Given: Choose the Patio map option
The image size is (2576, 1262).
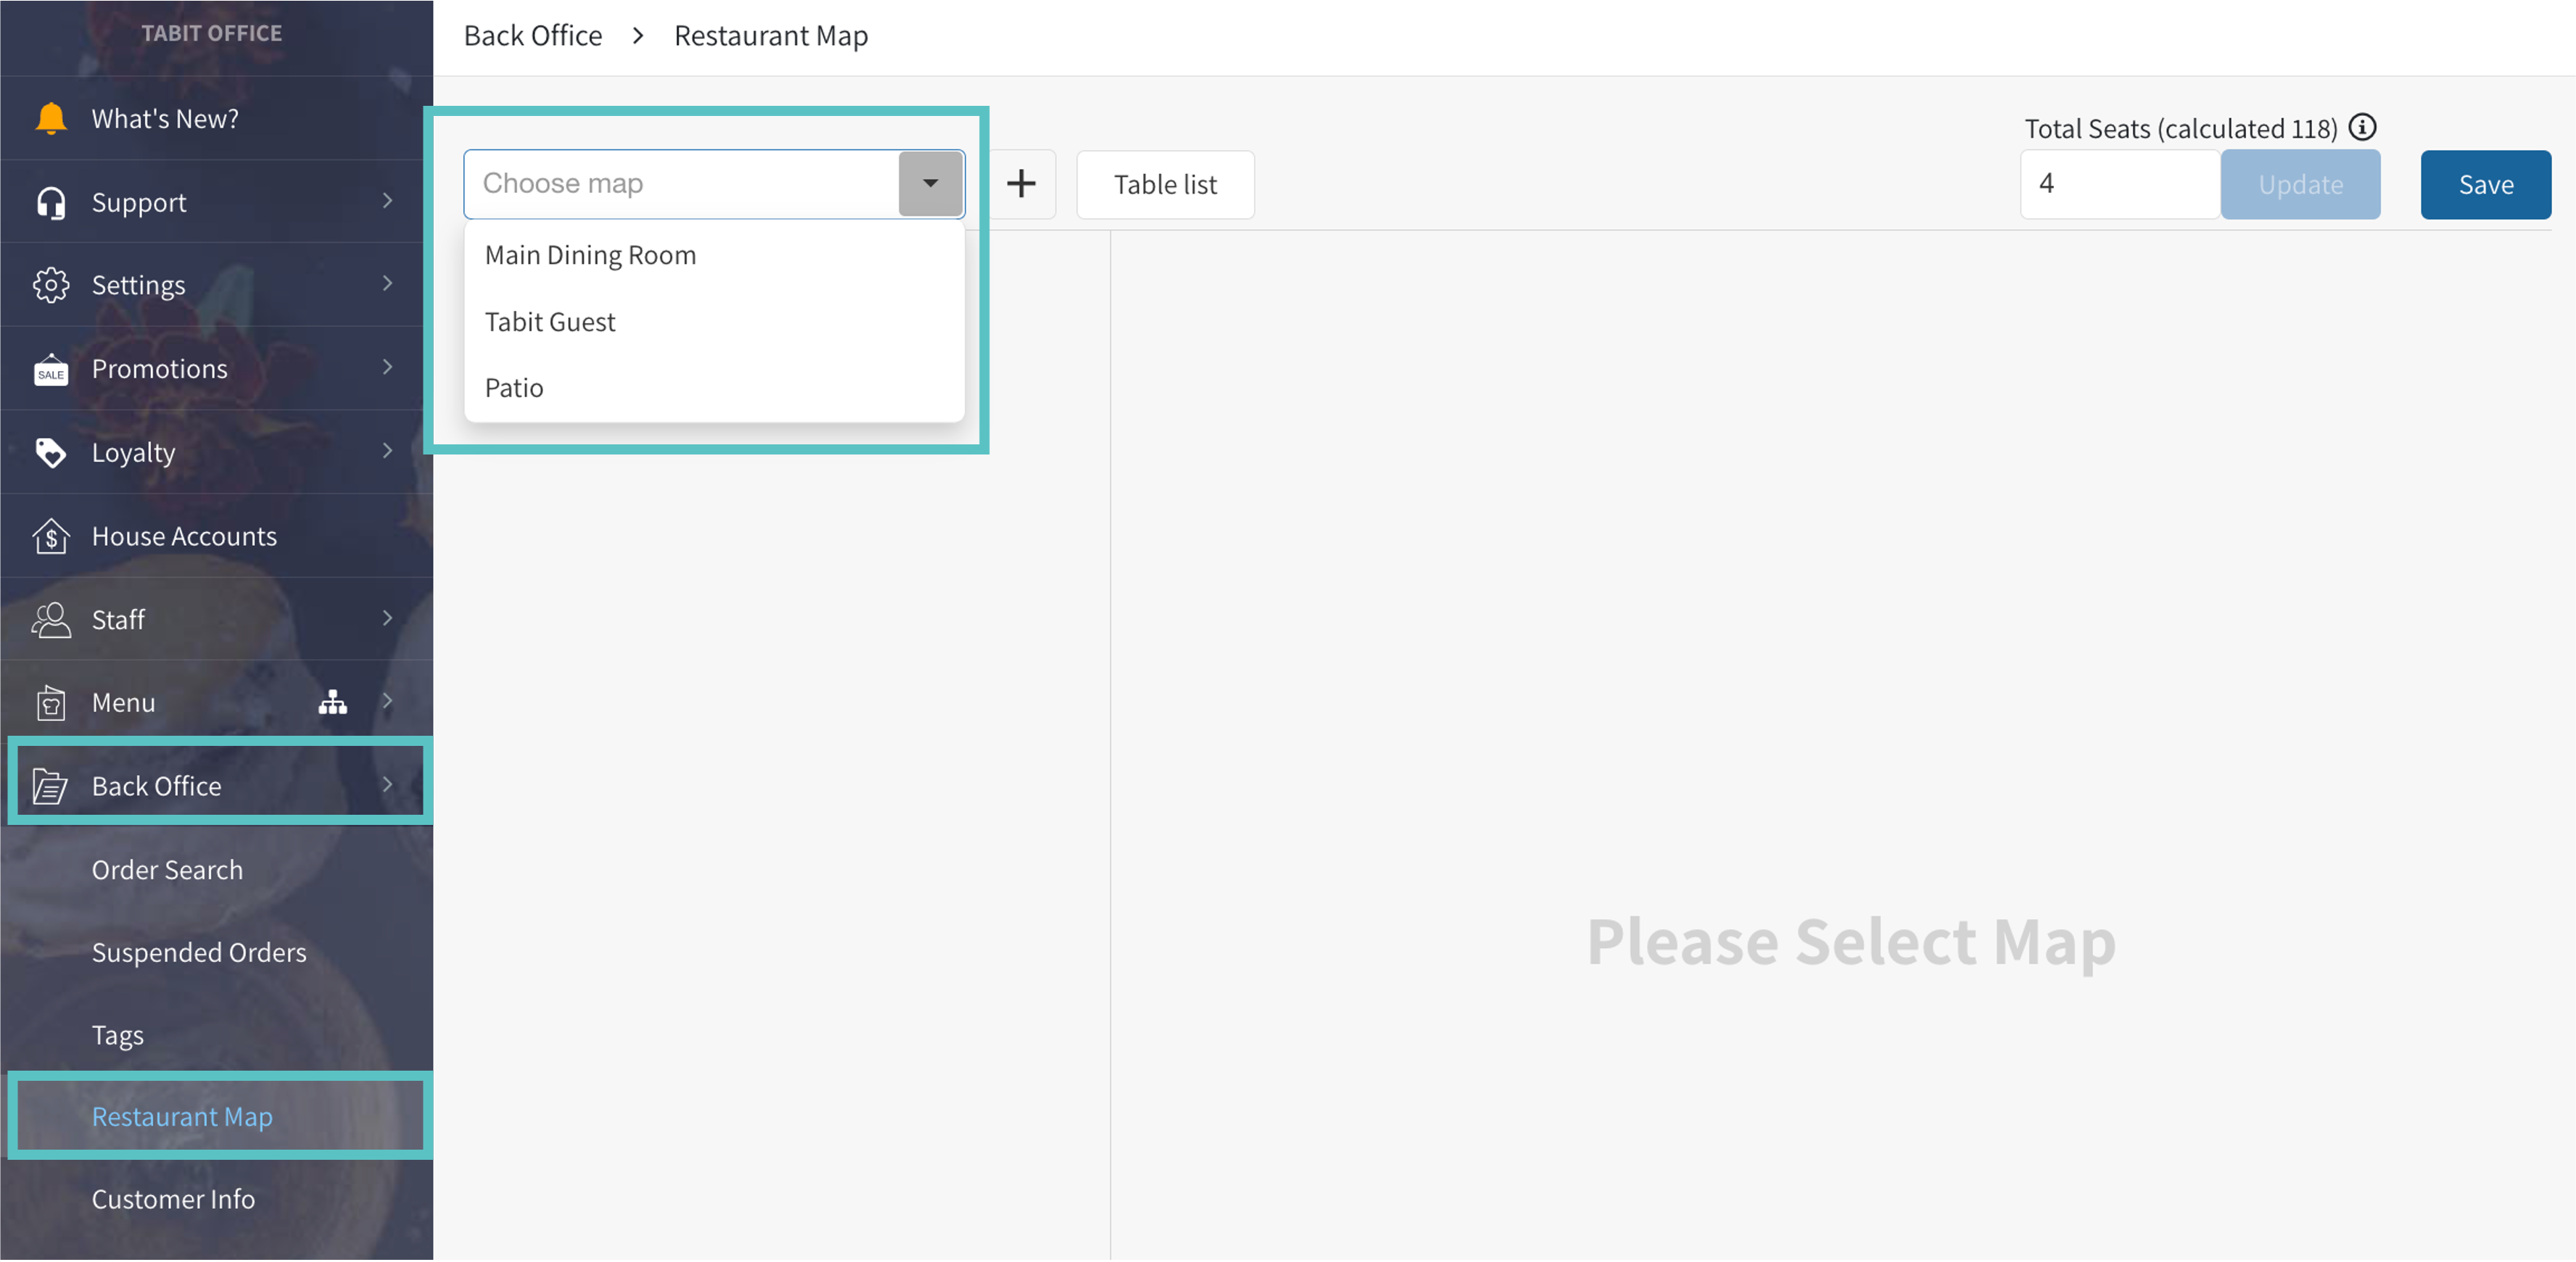Looking at the screenshot, I should click(x=514, y=389).
